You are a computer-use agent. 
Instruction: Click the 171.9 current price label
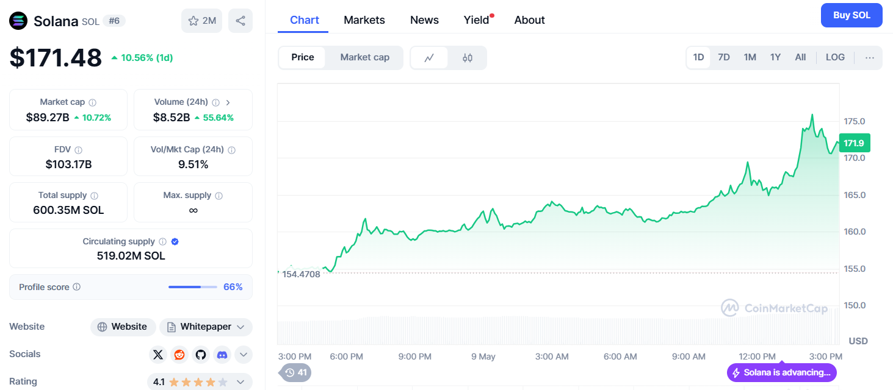click(x=855, y=143)
